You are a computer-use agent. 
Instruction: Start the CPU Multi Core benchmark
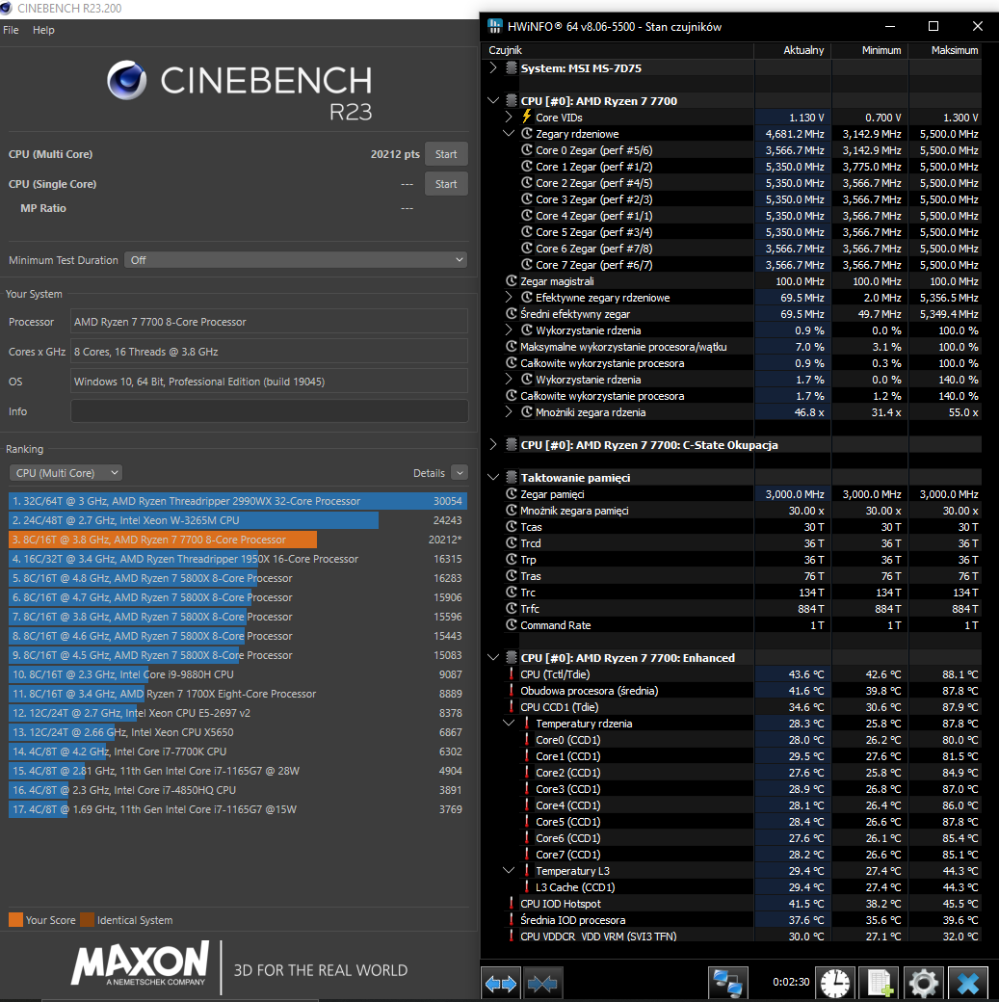tap(446, 154)
